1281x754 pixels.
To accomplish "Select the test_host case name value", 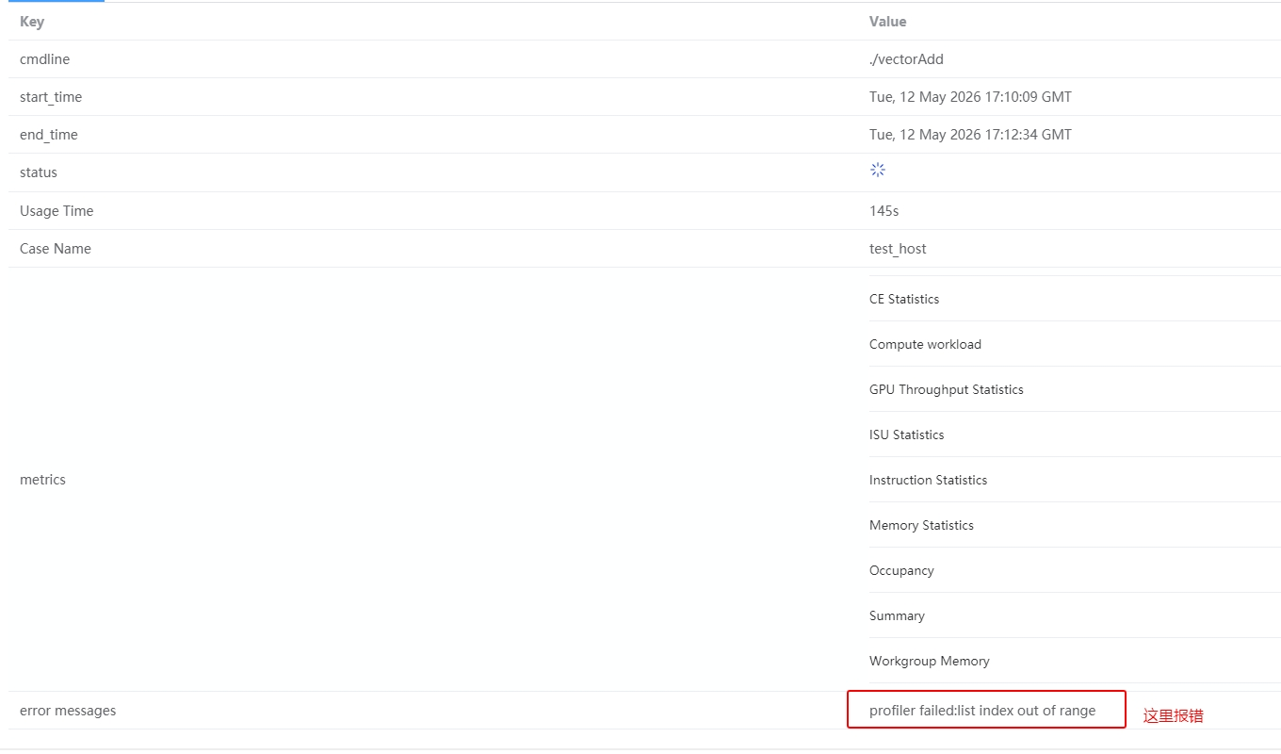I will coord(898,249).
